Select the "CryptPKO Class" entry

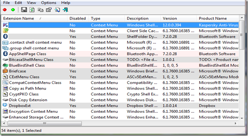24,94
